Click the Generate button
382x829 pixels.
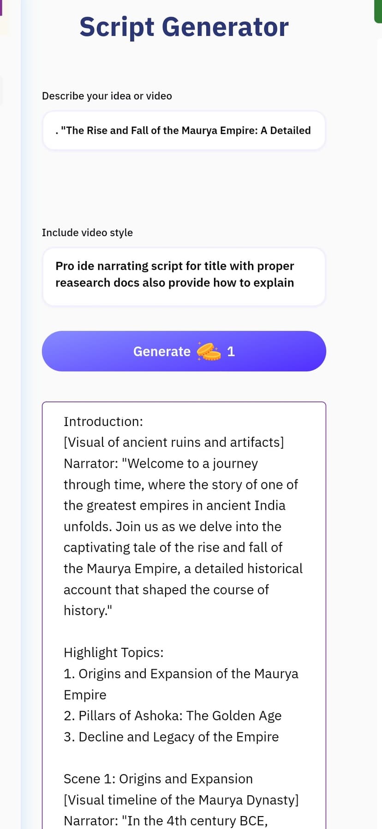click(184, 351)
